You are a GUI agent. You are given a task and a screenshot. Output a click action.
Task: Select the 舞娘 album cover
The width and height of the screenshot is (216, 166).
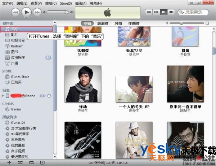click(x=185, y=36)
